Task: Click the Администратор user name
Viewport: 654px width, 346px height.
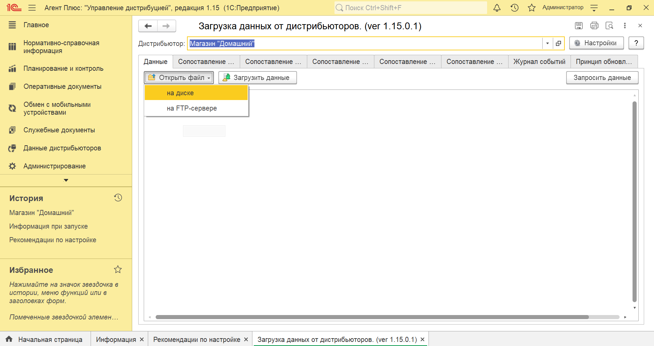Action: coord(563,7)
